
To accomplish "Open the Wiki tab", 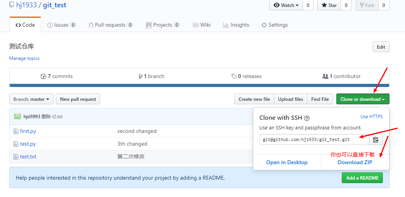I will [x=202, y=25].
